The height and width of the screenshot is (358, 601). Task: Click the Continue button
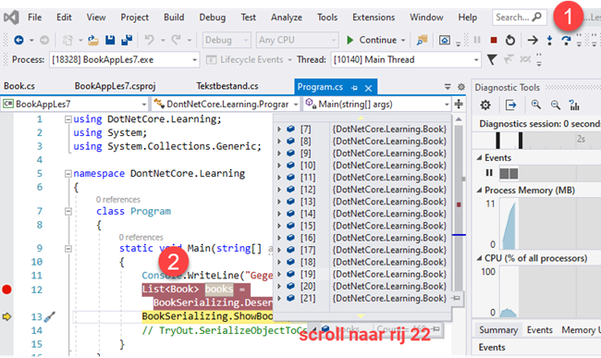point(375,40)
